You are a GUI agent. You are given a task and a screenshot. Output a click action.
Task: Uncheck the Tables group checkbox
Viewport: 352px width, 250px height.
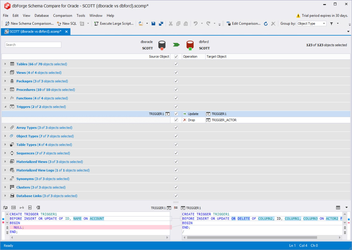[176, 64]
